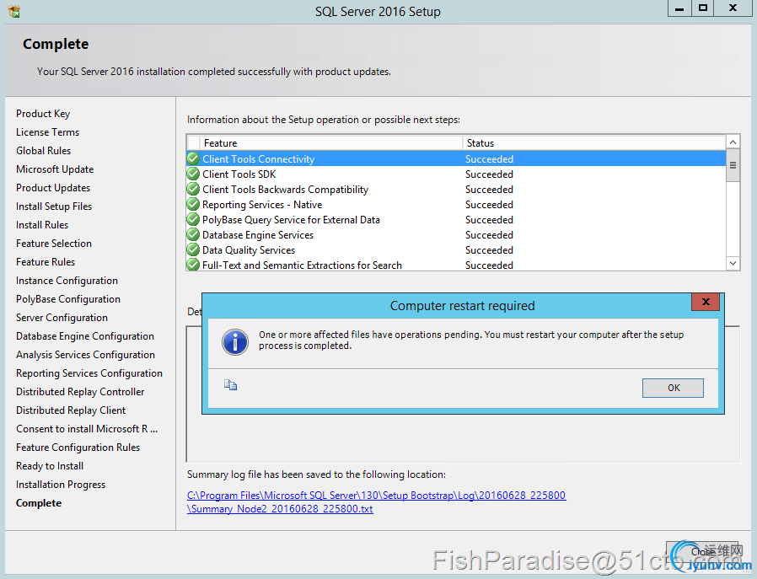This screenshot has width=757, height=579.
Task: Select the Client Tools Backwards Compatibility row
Action: pyautogui.click(x=456, y=189)
